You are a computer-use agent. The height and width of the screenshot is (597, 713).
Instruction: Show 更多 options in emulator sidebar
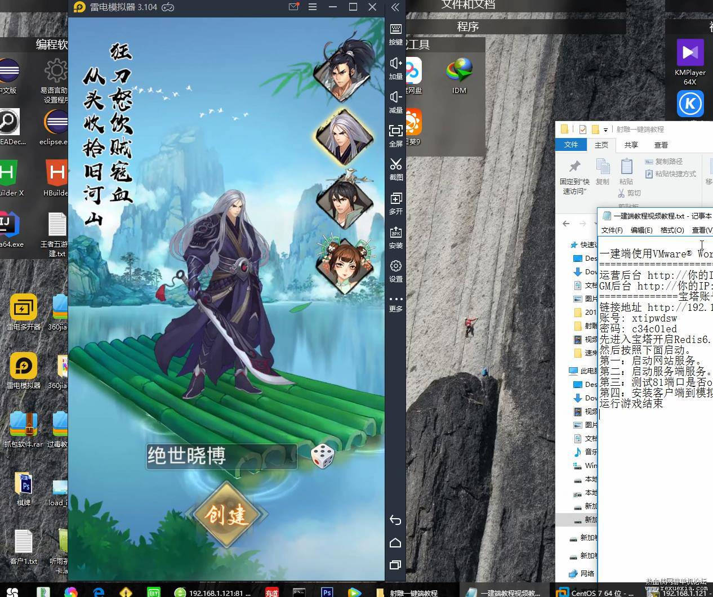pyautogui.click(x=395, y=304)
